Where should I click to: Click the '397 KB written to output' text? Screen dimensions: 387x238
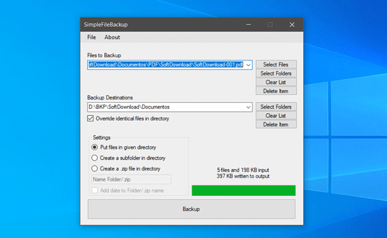pos(243,176)
